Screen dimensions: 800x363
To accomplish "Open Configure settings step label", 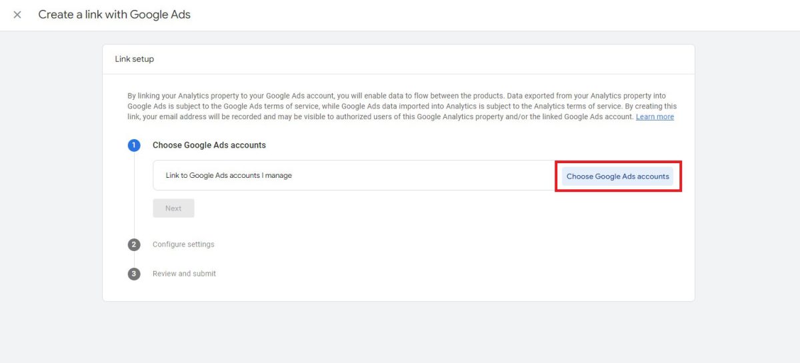I will tap(183, 244).
